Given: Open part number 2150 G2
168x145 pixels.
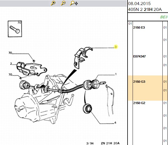Looking at the screenshot, I should coord(139,103).
